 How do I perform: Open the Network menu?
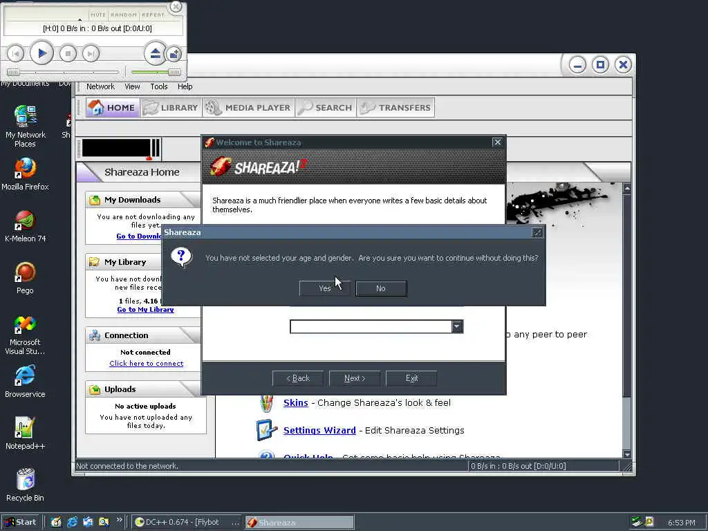pyautogui.click(x=100, y=86)
